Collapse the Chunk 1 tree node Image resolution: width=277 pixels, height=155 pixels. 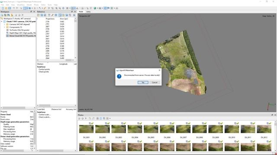coord(2,22)
